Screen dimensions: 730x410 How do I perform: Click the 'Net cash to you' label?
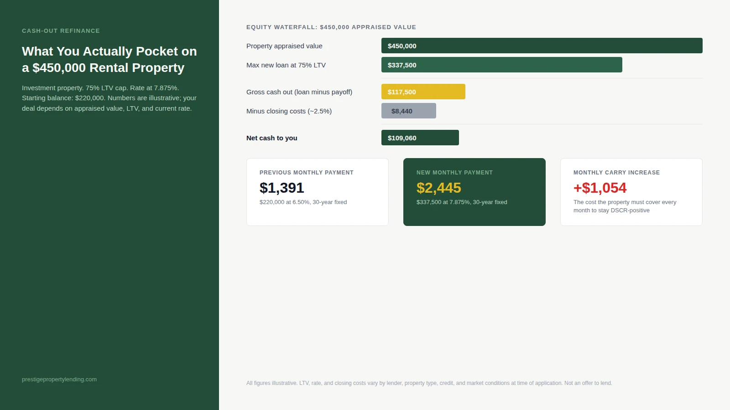click(272, 138)
